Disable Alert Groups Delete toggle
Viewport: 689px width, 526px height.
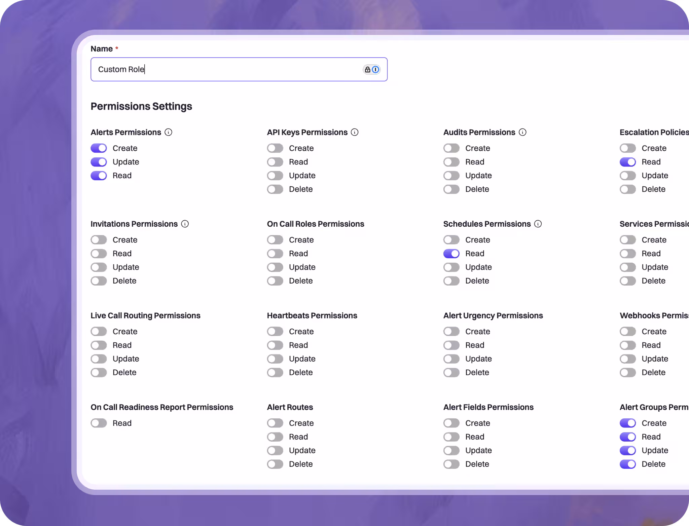[x=628, y=464]
